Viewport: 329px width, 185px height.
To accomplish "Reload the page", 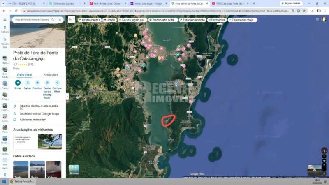I will coord(16,11).
